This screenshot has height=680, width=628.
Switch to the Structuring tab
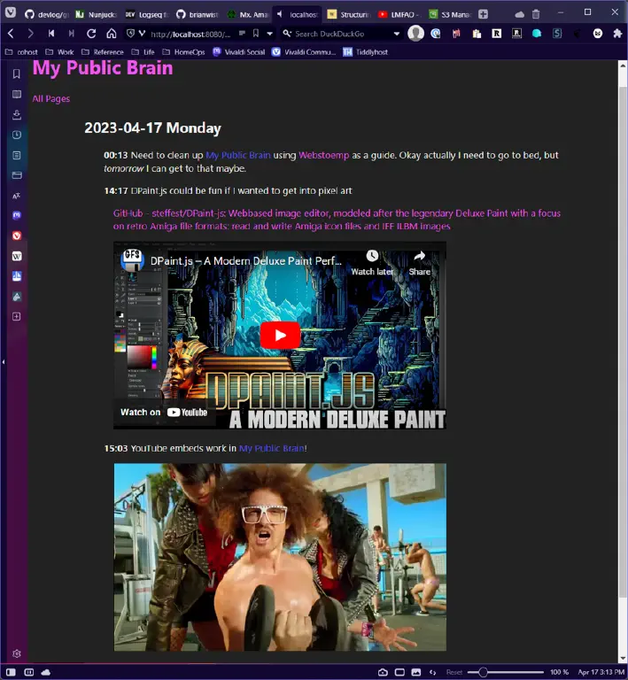click(348, 14)
